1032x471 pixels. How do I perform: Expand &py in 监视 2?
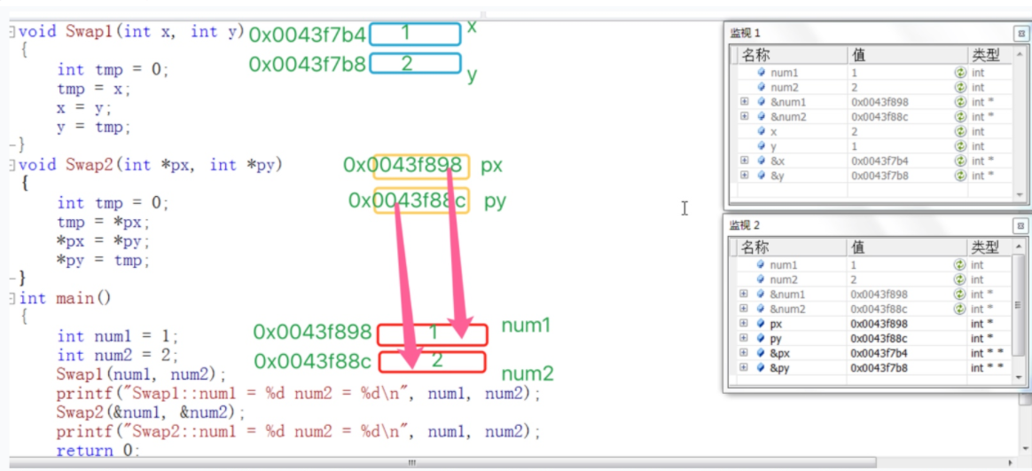coord(745,367)
